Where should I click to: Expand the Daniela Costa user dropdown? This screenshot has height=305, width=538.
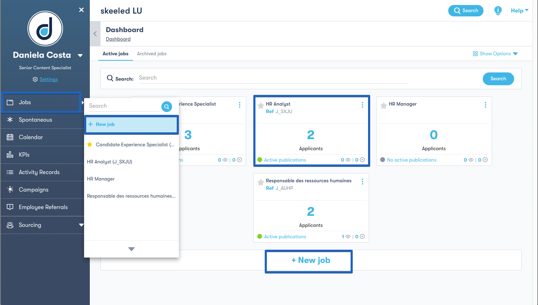80,56
